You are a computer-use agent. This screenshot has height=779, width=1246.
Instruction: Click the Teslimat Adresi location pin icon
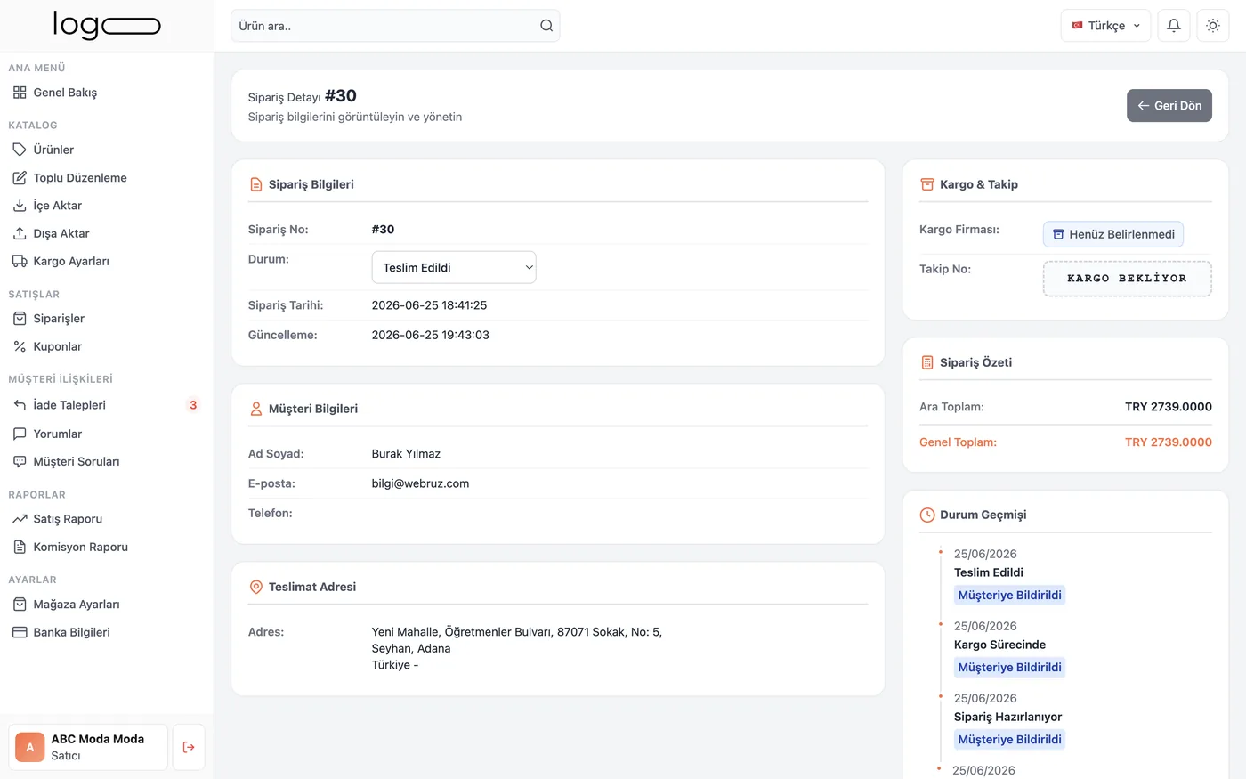[255, 587]
